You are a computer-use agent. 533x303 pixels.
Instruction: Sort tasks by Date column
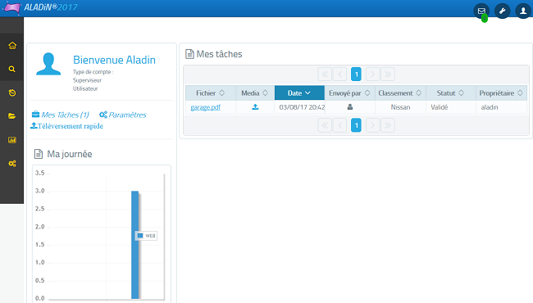click(x=299, y=93)
